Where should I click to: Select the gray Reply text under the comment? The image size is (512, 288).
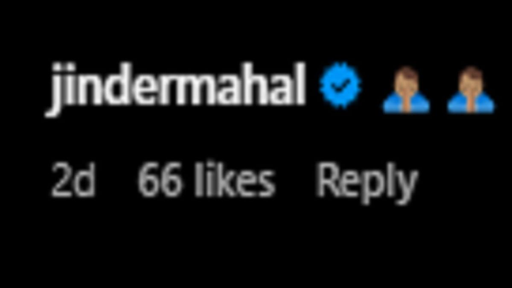point(367,182)
